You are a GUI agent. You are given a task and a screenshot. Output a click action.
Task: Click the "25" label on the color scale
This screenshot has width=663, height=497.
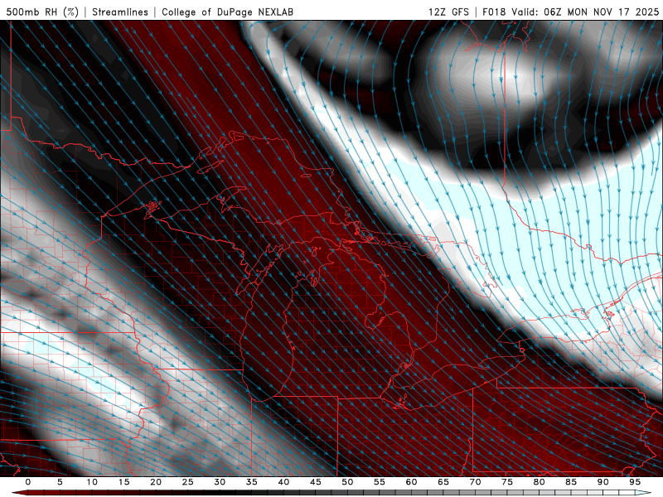pyautogui.click(x=188, y=482)
